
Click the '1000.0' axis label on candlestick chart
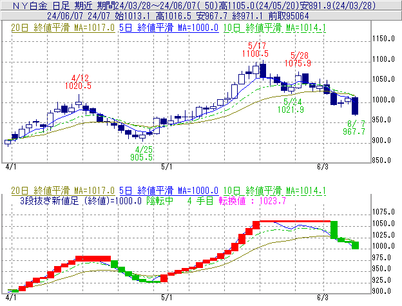(383, 100)
